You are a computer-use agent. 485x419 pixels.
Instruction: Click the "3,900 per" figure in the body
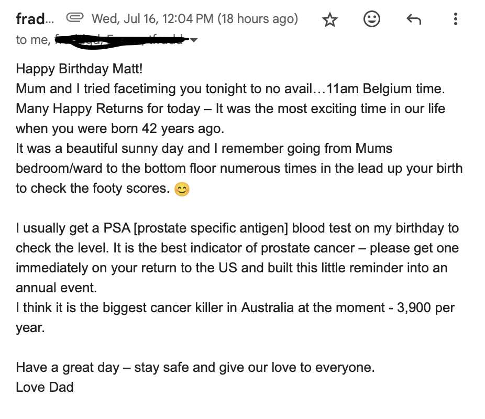426,308
